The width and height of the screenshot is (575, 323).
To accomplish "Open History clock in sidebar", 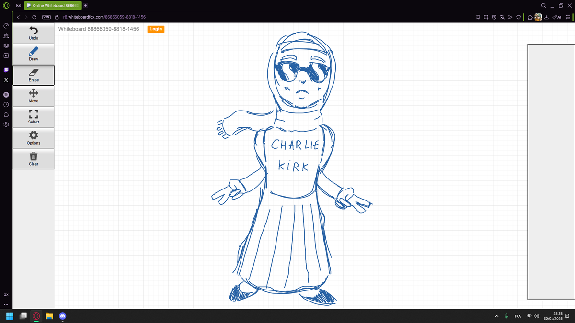I will [x=6, y=104].
